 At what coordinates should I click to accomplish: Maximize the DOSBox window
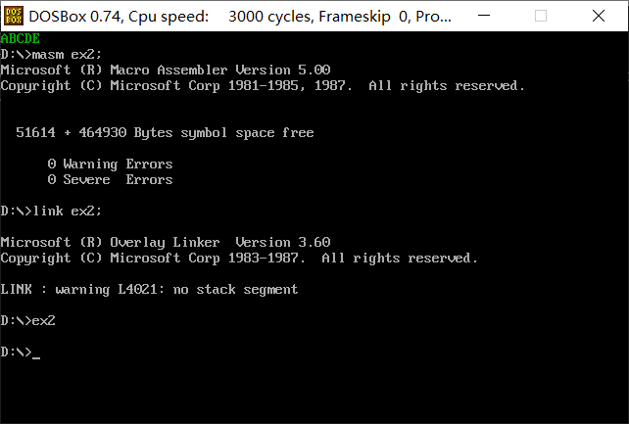(540, 16)
